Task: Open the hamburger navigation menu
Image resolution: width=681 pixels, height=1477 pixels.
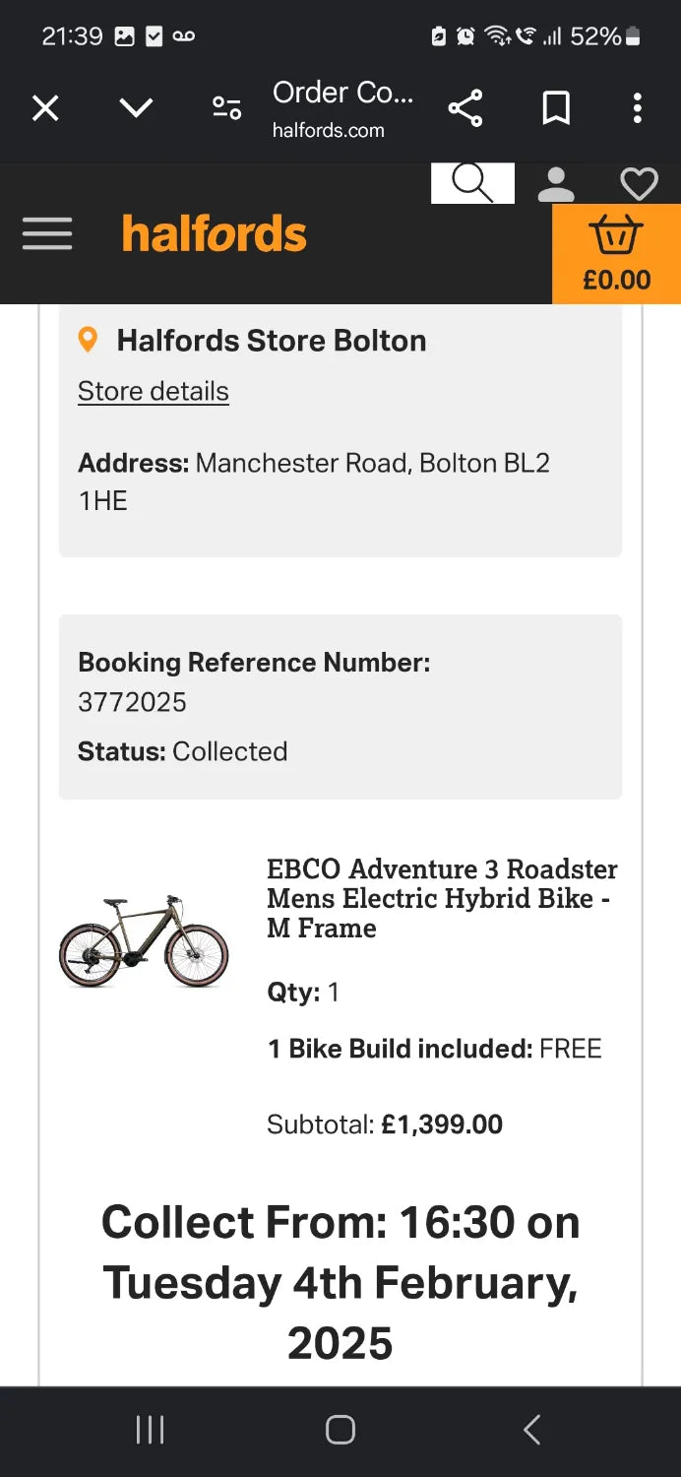Action: pos(46,233)
